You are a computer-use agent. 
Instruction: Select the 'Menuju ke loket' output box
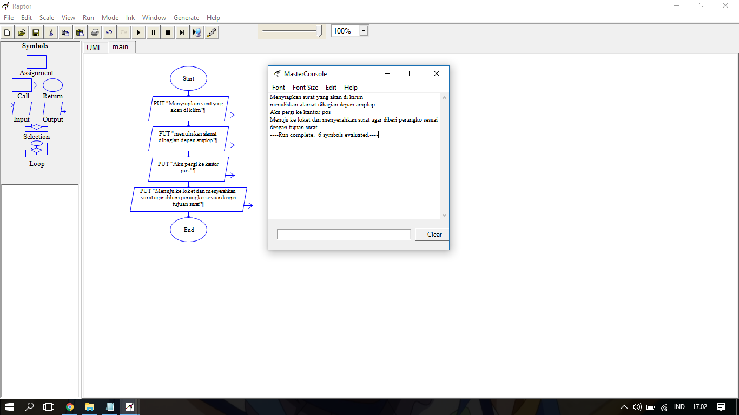[x=188, y=199]
